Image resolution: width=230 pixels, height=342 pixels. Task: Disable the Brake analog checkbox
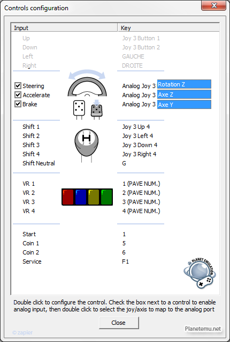pyautogui.click(x=18, y=104)
